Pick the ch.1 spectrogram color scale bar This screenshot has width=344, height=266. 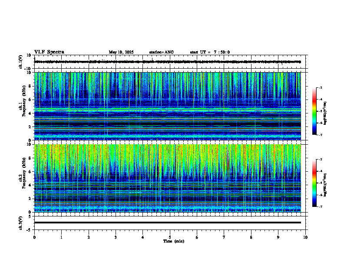click(314, 111)
